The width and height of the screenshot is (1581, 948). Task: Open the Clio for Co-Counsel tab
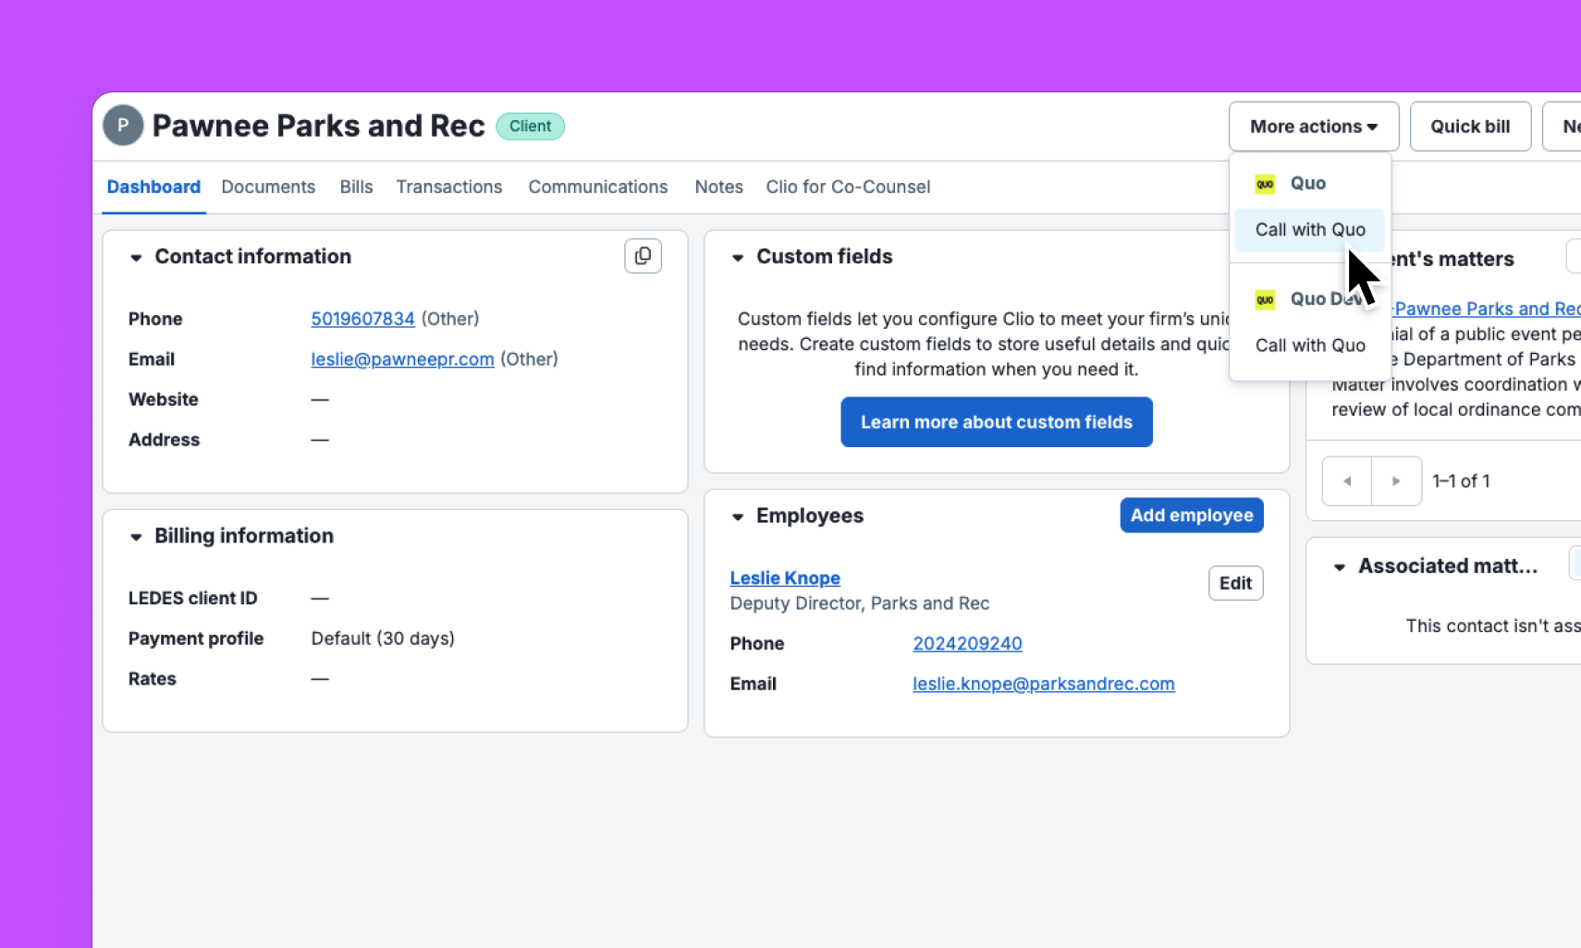(848, 187)
